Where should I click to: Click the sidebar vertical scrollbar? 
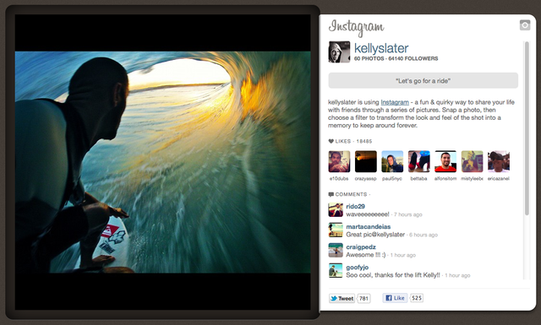(x=527, y=128)
